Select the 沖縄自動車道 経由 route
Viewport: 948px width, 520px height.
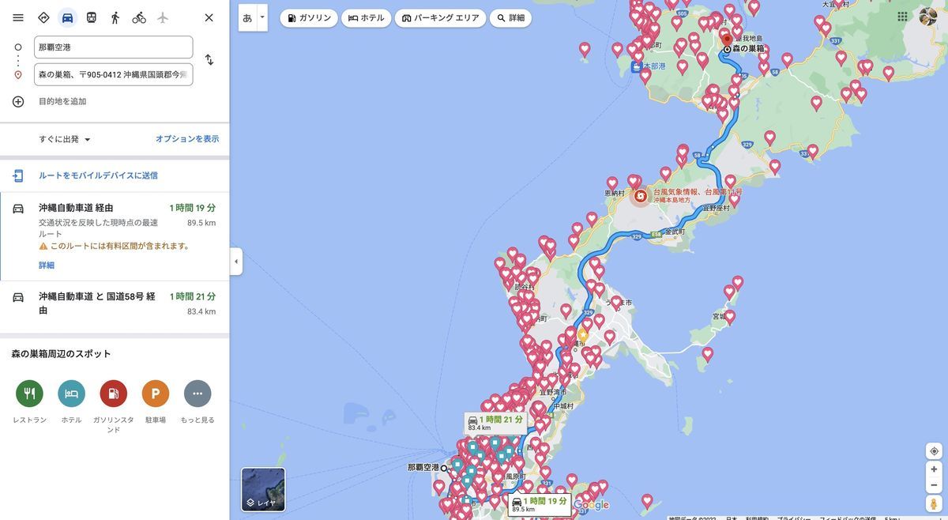tap(115, 236)
